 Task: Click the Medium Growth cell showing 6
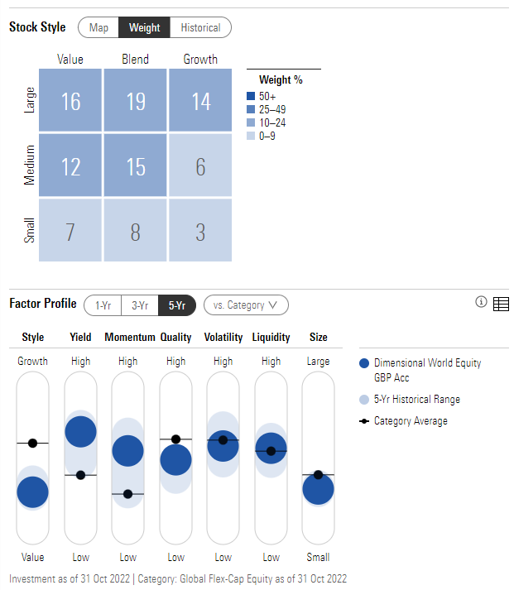[x=200, y=165]
